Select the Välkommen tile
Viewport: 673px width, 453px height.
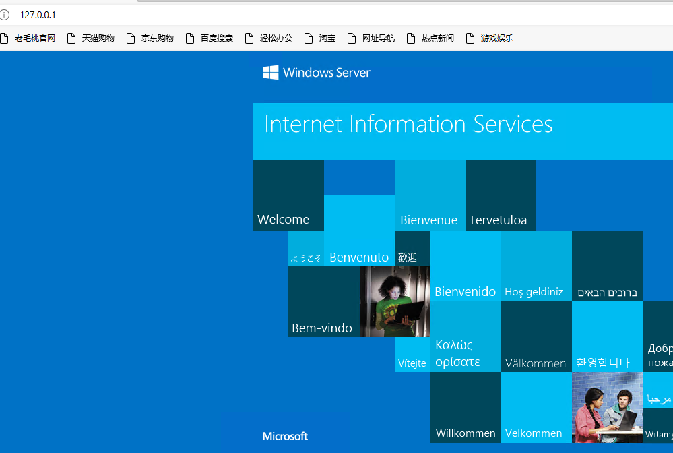click(x=536, y=336)
